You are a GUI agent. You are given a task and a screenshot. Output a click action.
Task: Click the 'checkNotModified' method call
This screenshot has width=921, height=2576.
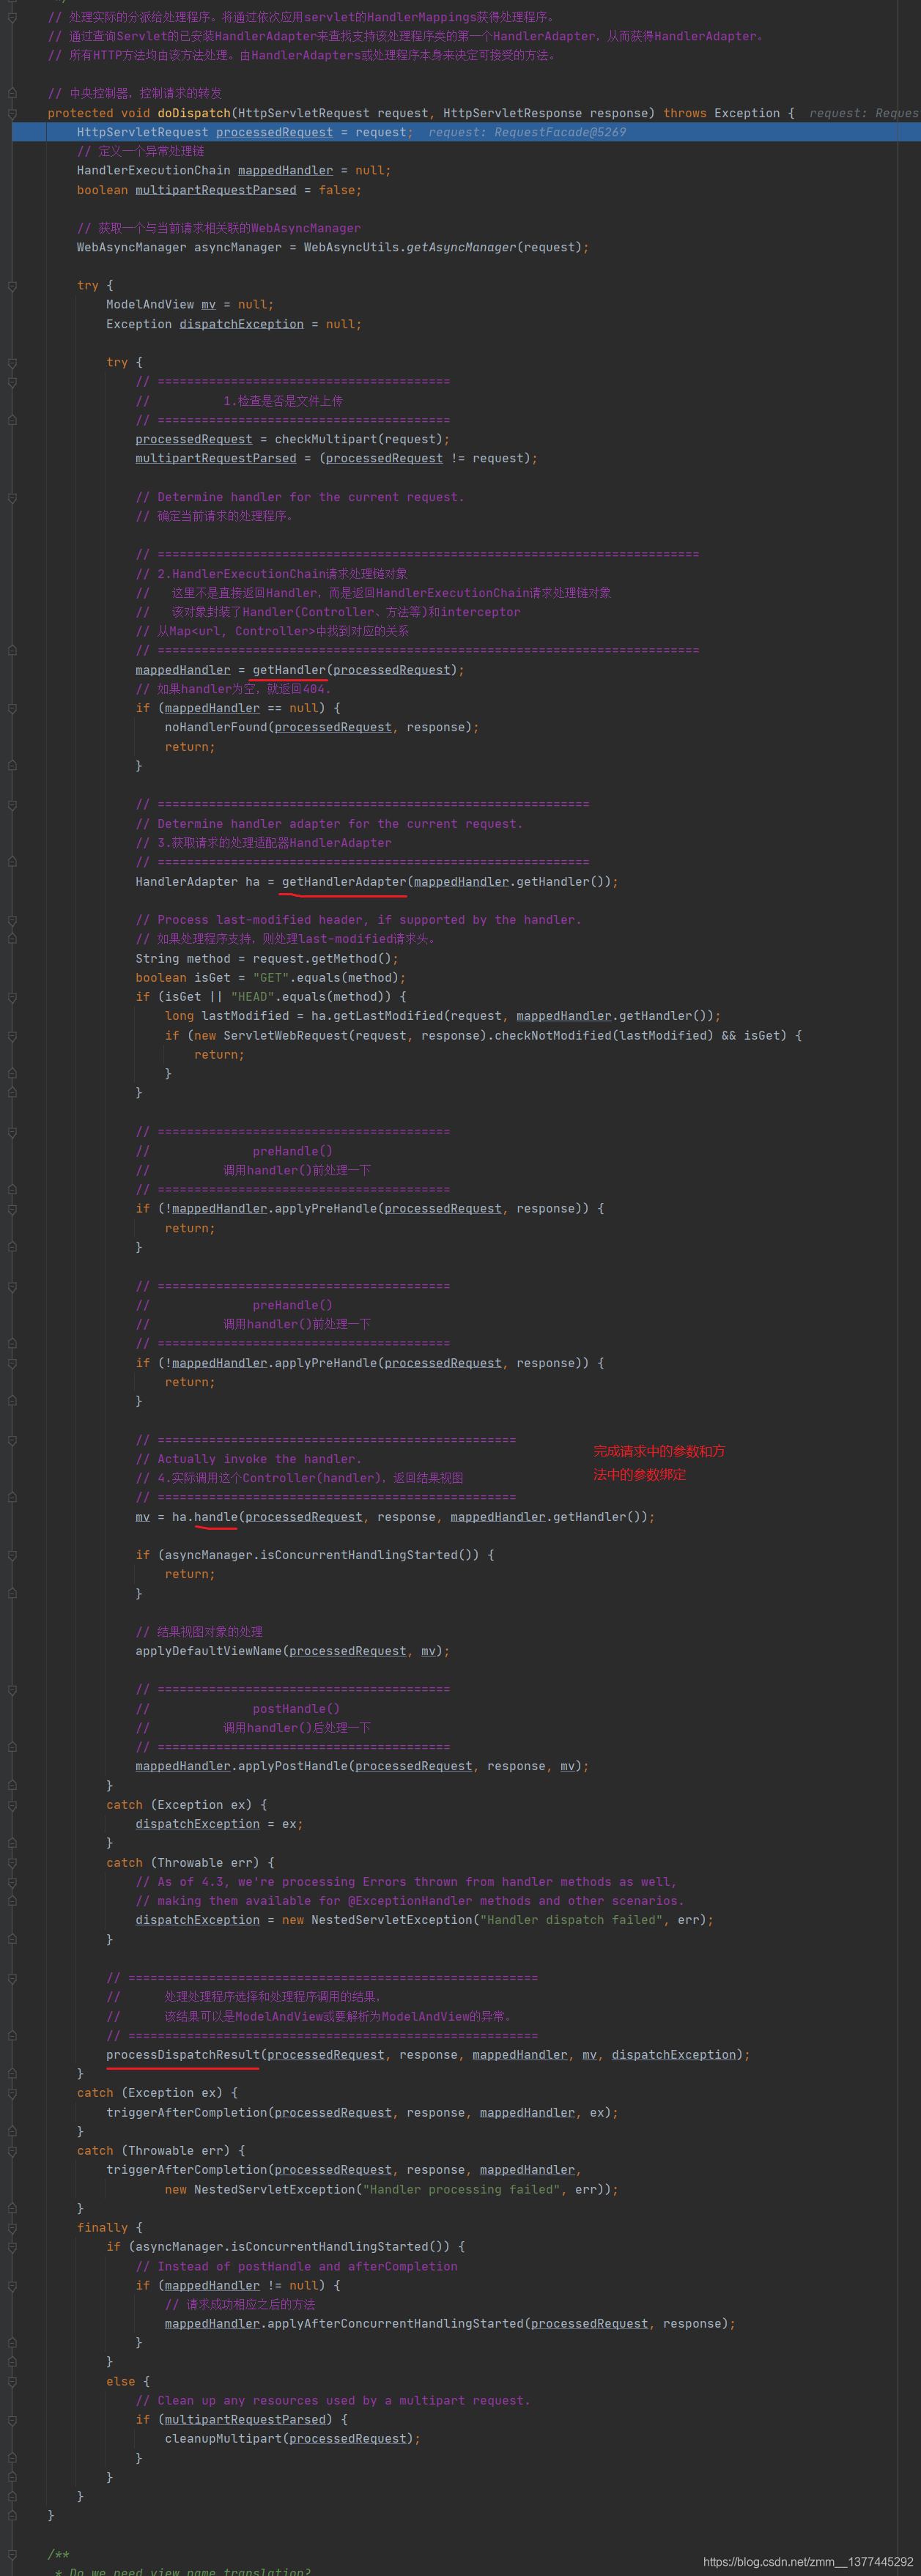coord(552,1035)
